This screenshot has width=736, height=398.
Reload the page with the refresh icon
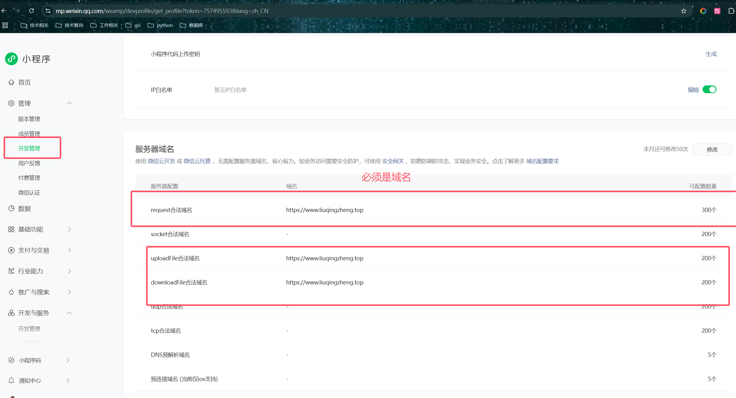[x=32, y=11]
